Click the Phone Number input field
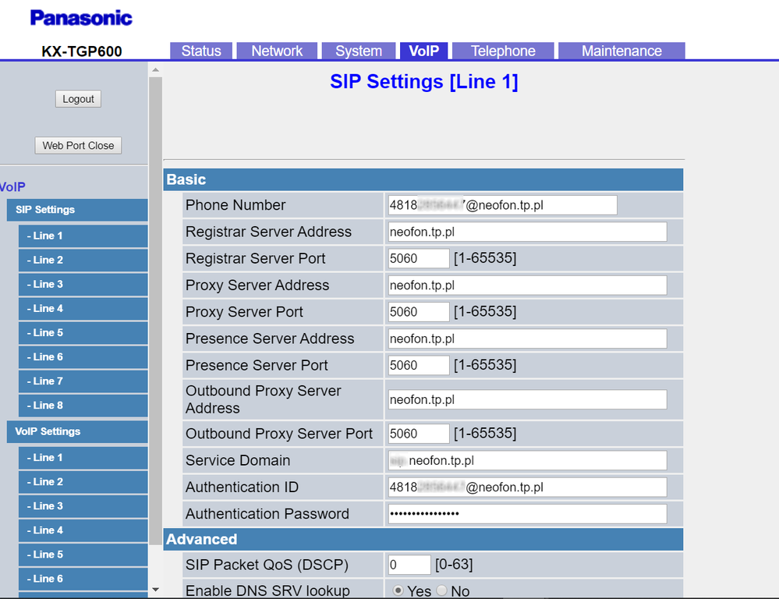 pos(502,205)
